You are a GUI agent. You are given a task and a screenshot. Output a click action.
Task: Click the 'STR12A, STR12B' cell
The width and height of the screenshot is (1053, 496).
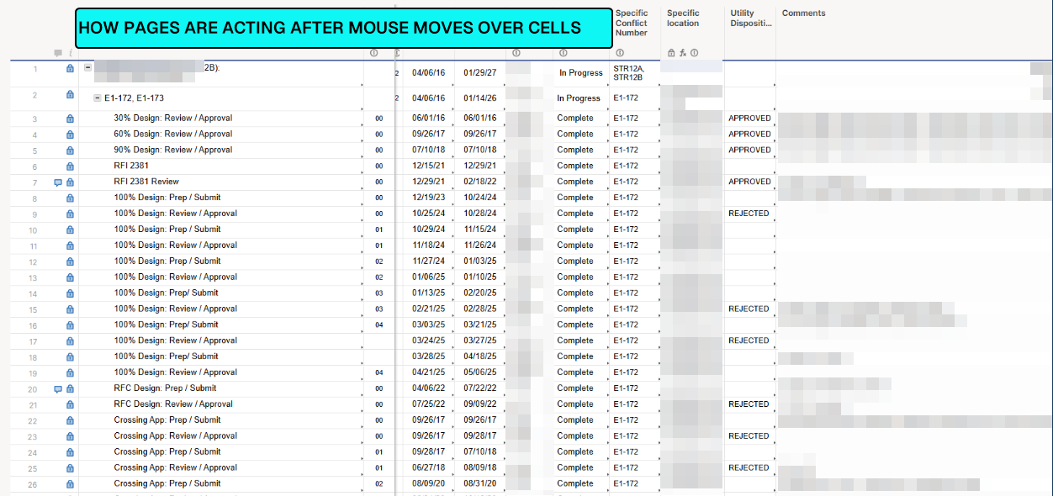point(628,73)
